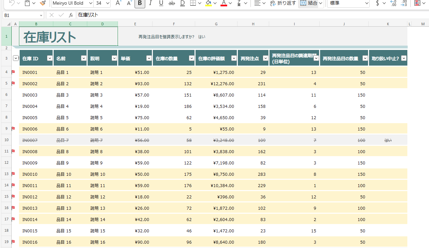Viewport: 429px width, 248px height.
Task: Open the 在庫 ID column filter dropdown
Action: 50,58
